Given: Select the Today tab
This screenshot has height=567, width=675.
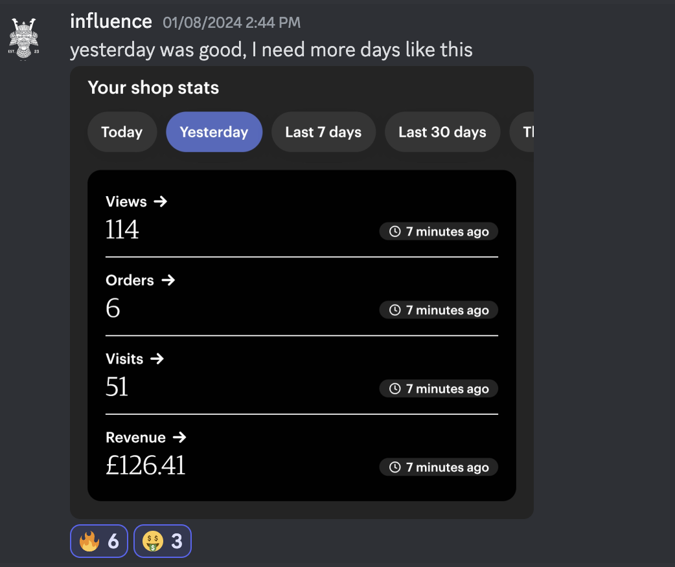Looking at the screenshot, I should (x=122, y=132).
